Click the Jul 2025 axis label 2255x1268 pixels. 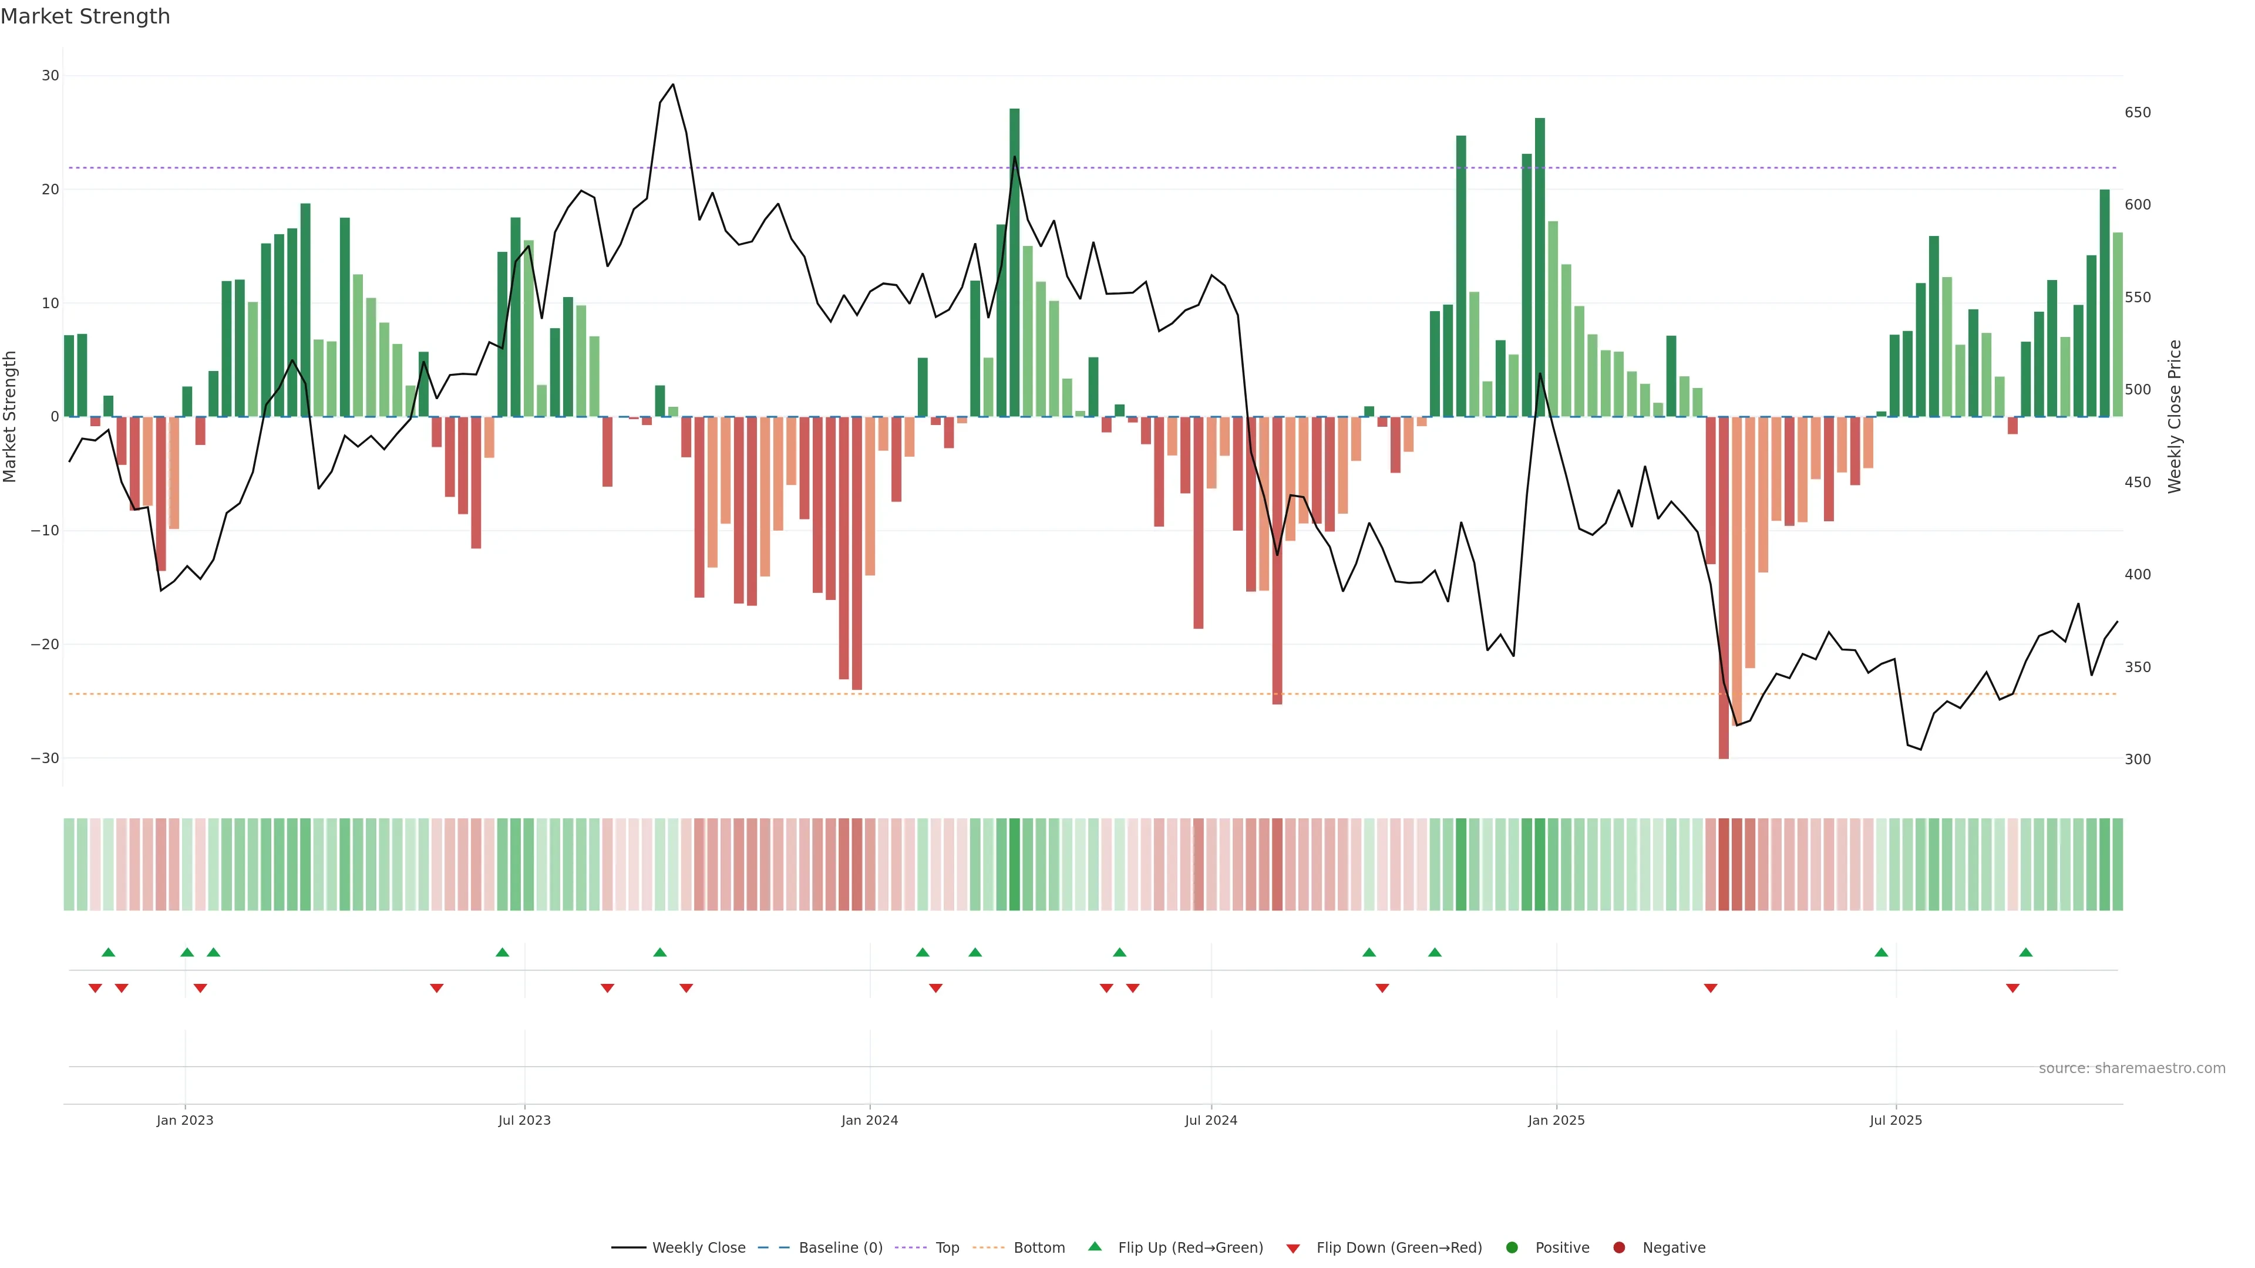point(1895,1120)
